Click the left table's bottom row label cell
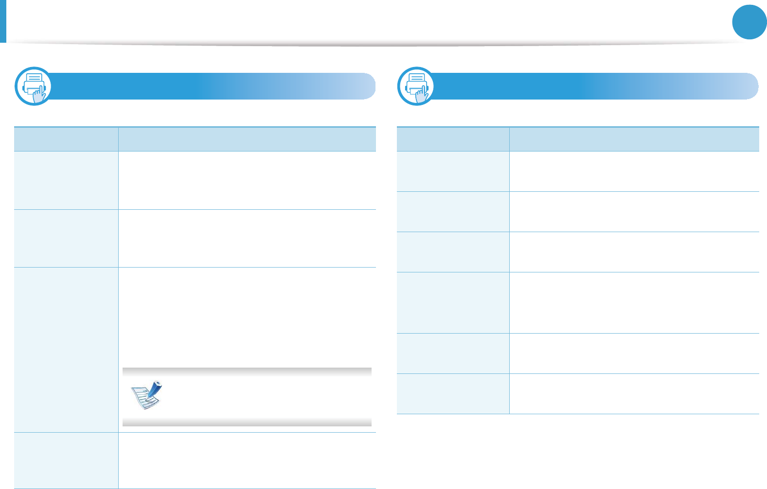Viewport: 767px width, 489px height. (x=66, y=460)
